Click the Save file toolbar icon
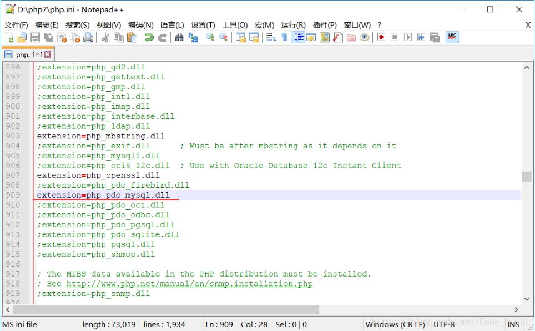Viewport: 535px width, 331px height. [34, 37]
